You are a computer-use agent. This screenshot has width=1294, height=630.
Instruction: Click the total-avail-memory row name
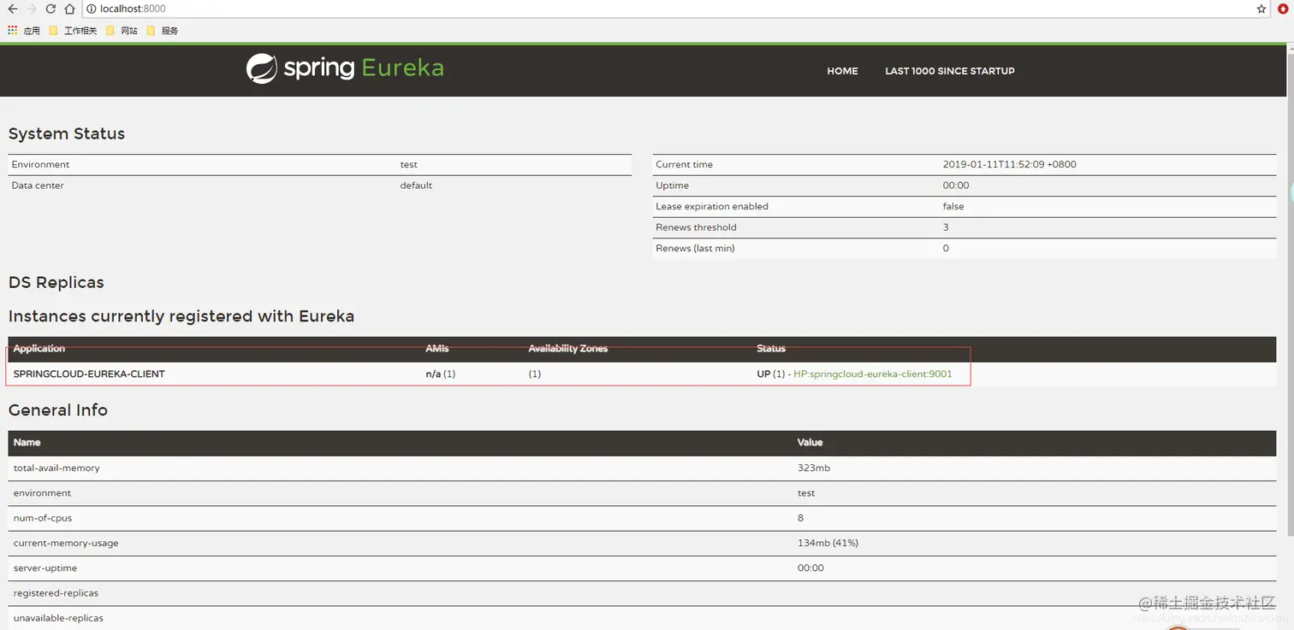[56, 468]
